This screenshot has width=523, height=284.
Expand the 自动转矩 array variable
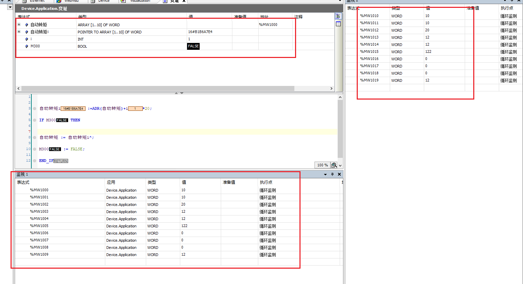[19, 25]
